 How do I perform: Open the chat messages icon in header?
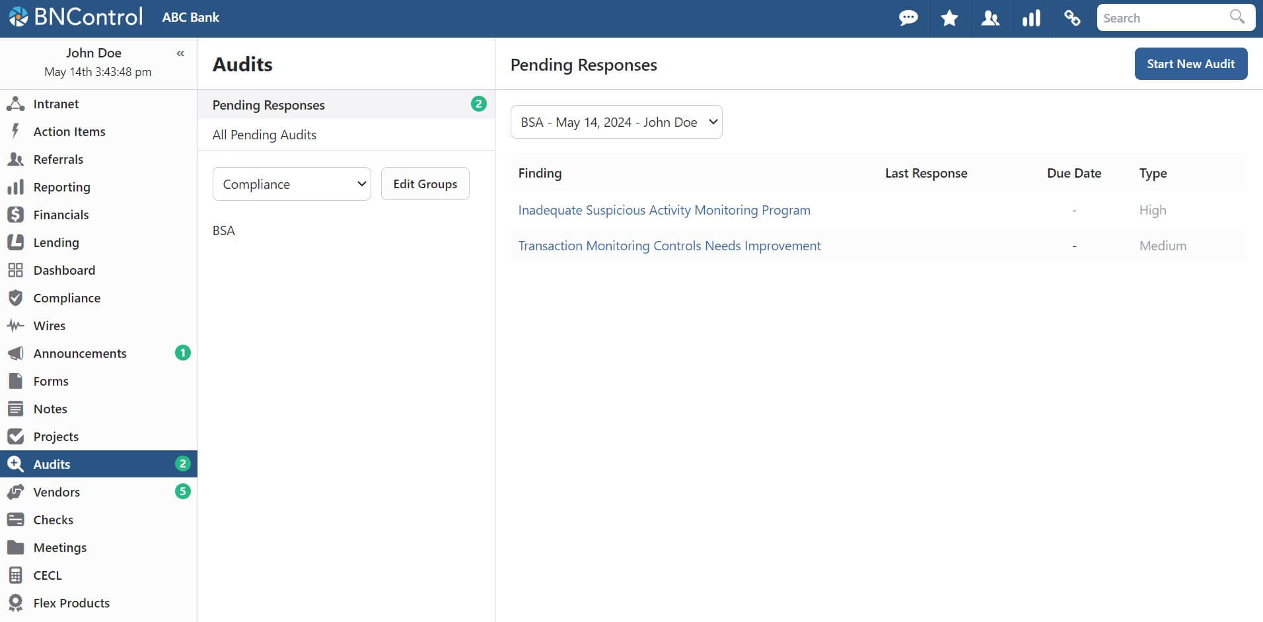(x=908, y=18)
